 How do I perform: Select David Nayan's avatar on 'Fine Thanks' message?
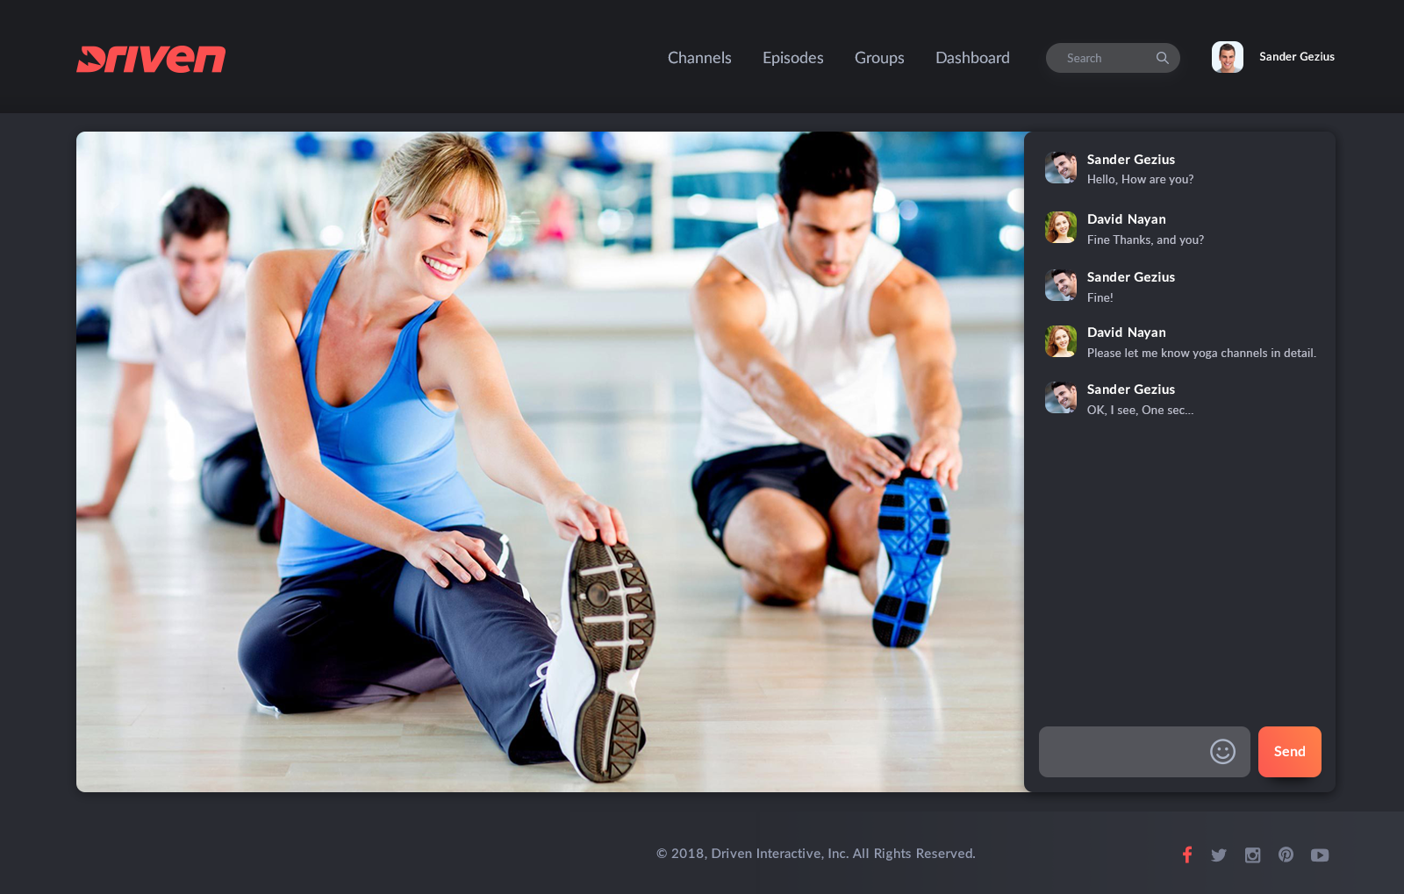pyautogui.click(x=1060, y=227)
